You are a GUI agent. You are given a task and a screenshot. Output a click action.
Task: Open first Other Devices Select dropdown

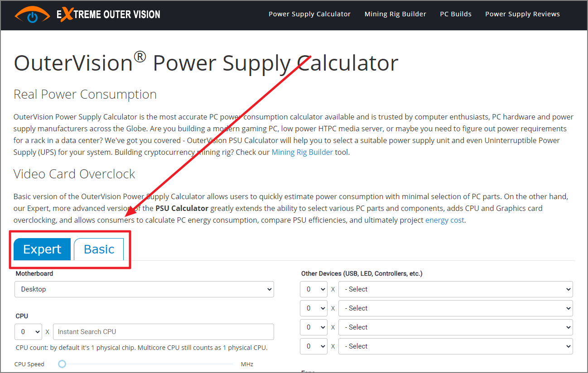456,289
